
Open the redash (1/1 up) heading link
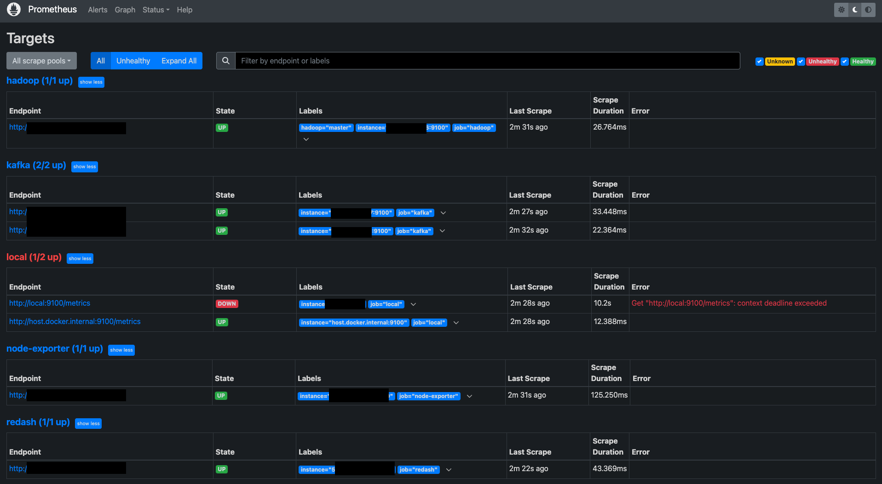point(38,422)
